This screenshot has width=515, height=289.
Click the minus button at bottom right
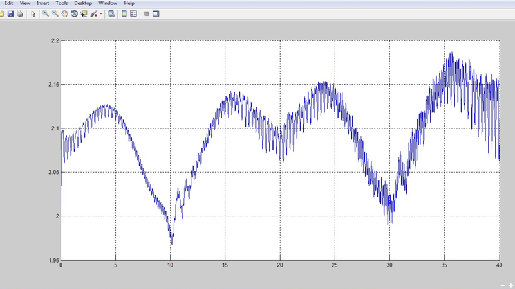pyautogui.click(x=501, y=284)
